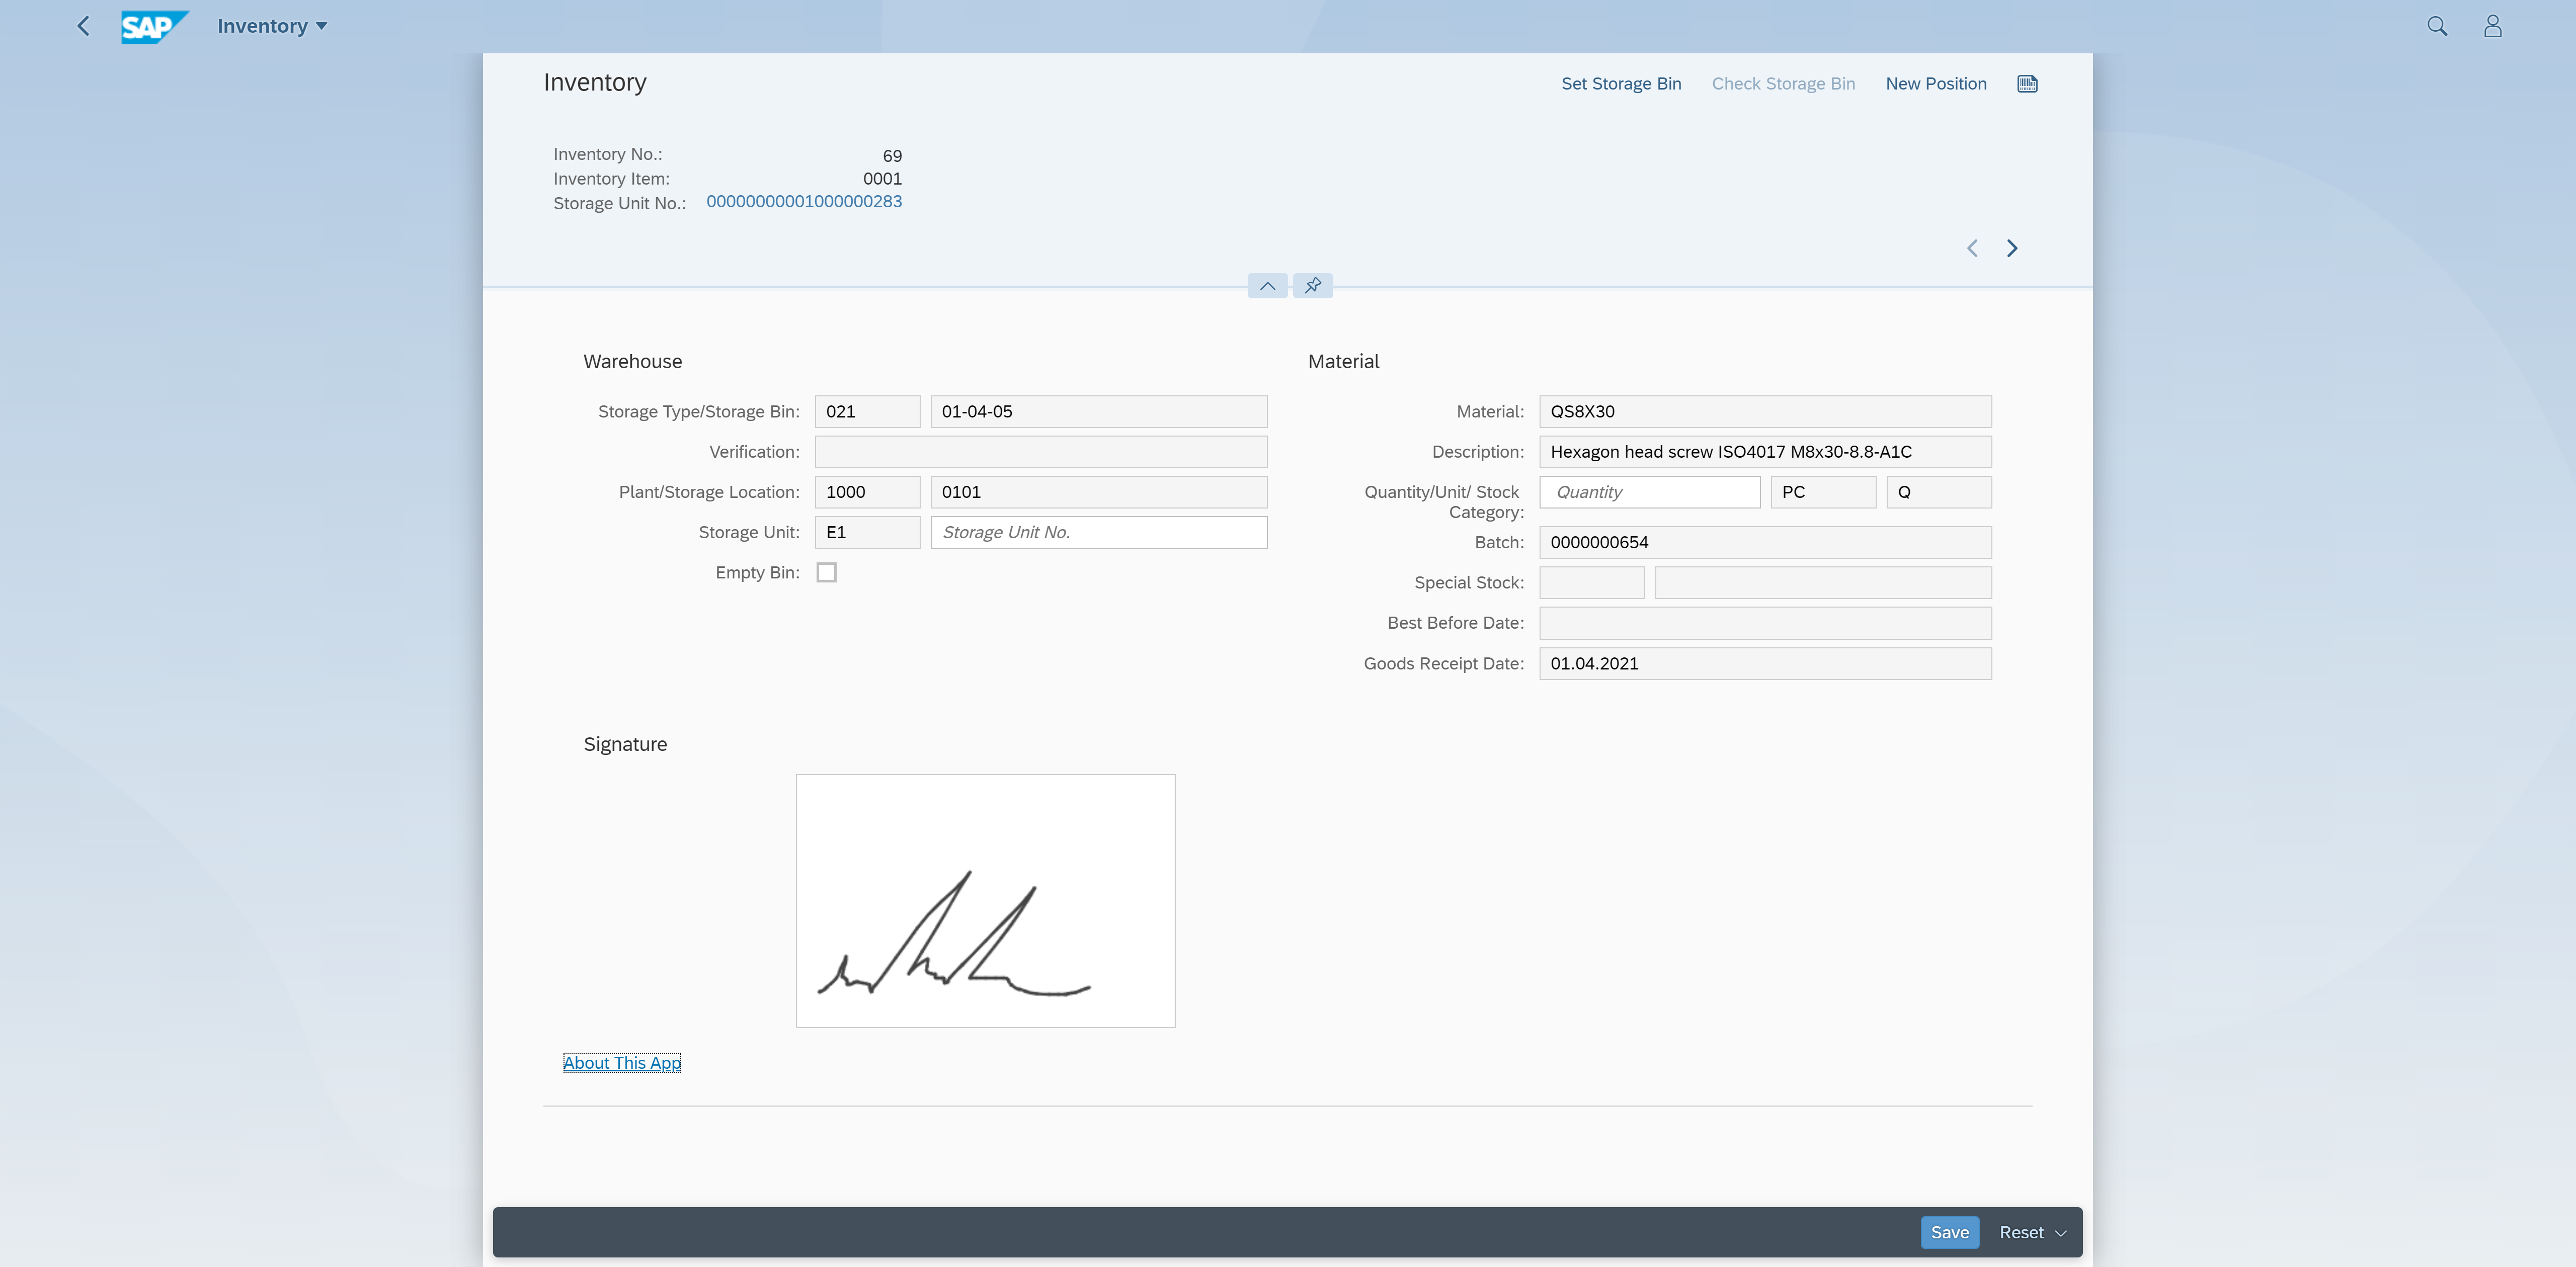The image size is (2576, 1267).
Task: Open the About This App link
Action: coord(622,1063)
